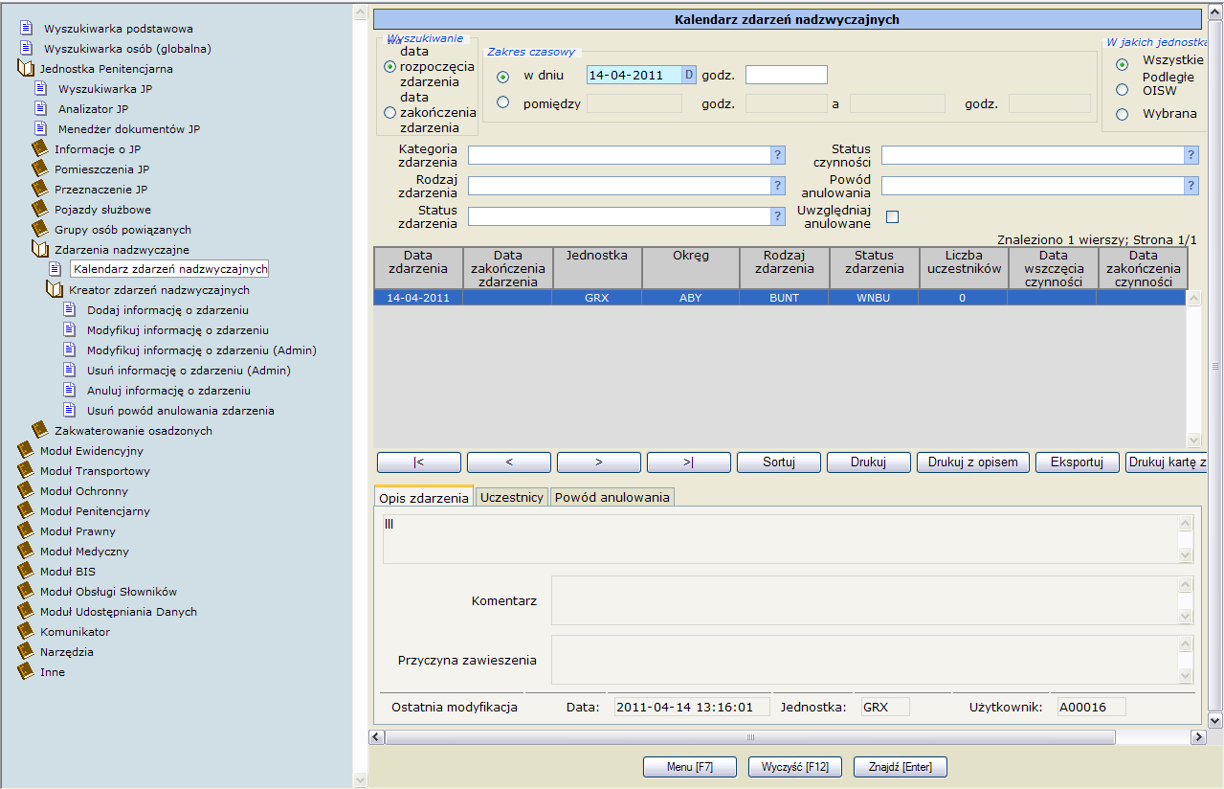The height and width of the screenshot is (789, 1224).
Task: Click the document icon beside Wyszukiwarka osób (globalna)
Action: [x=26, y=48]
